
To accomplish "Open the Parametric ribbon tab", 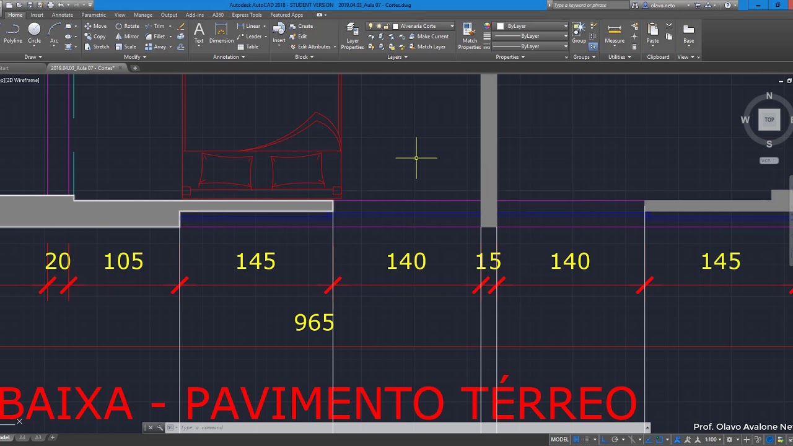I will (94, 15).
